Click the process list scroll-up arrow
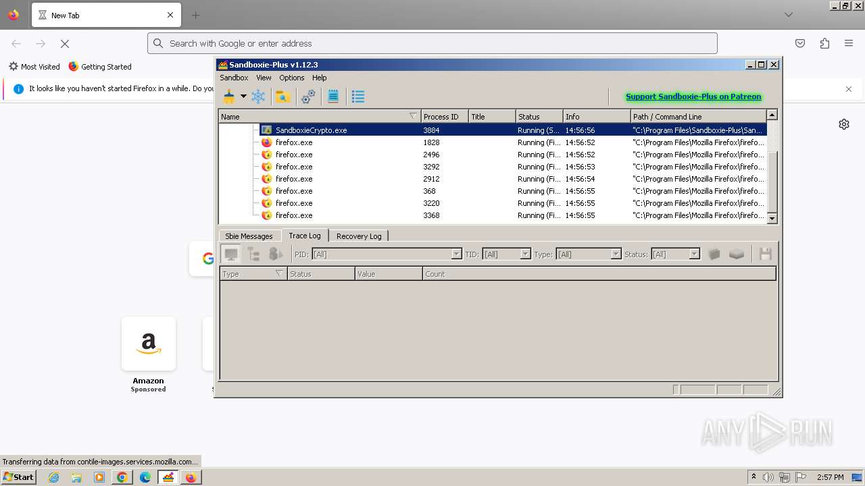This screenshot has width=865, height=486. pos(772,115)
